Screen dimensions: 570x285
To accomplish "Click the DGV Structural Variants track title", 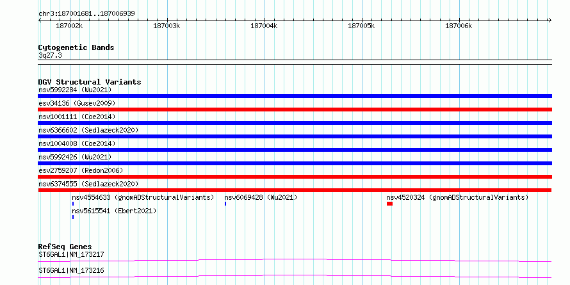I will (x=90, y=82).
